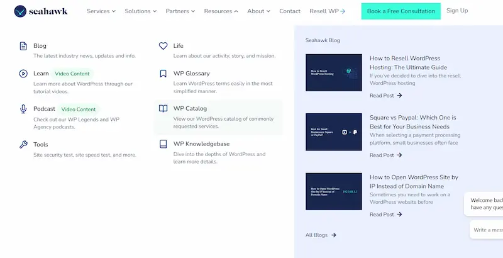Click Read Post arrow under Square vs Paypal
The height and width of the screenshot is (258, 503).
399,155
